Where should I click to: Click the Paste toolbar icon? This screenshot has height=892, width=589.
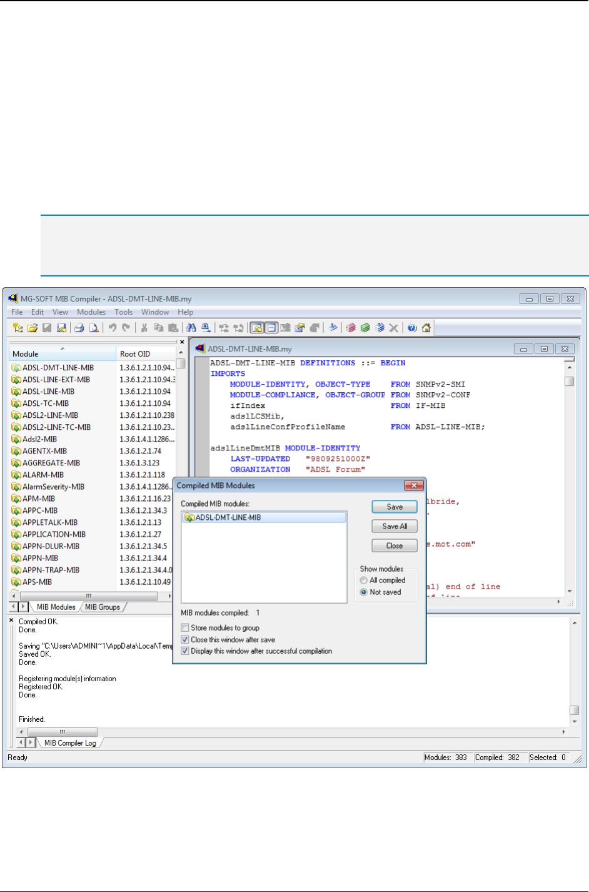pos(173,328)
